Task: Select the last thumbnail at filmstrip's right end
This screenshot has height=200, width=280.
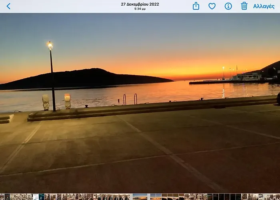Action: [x=278, y=197]
